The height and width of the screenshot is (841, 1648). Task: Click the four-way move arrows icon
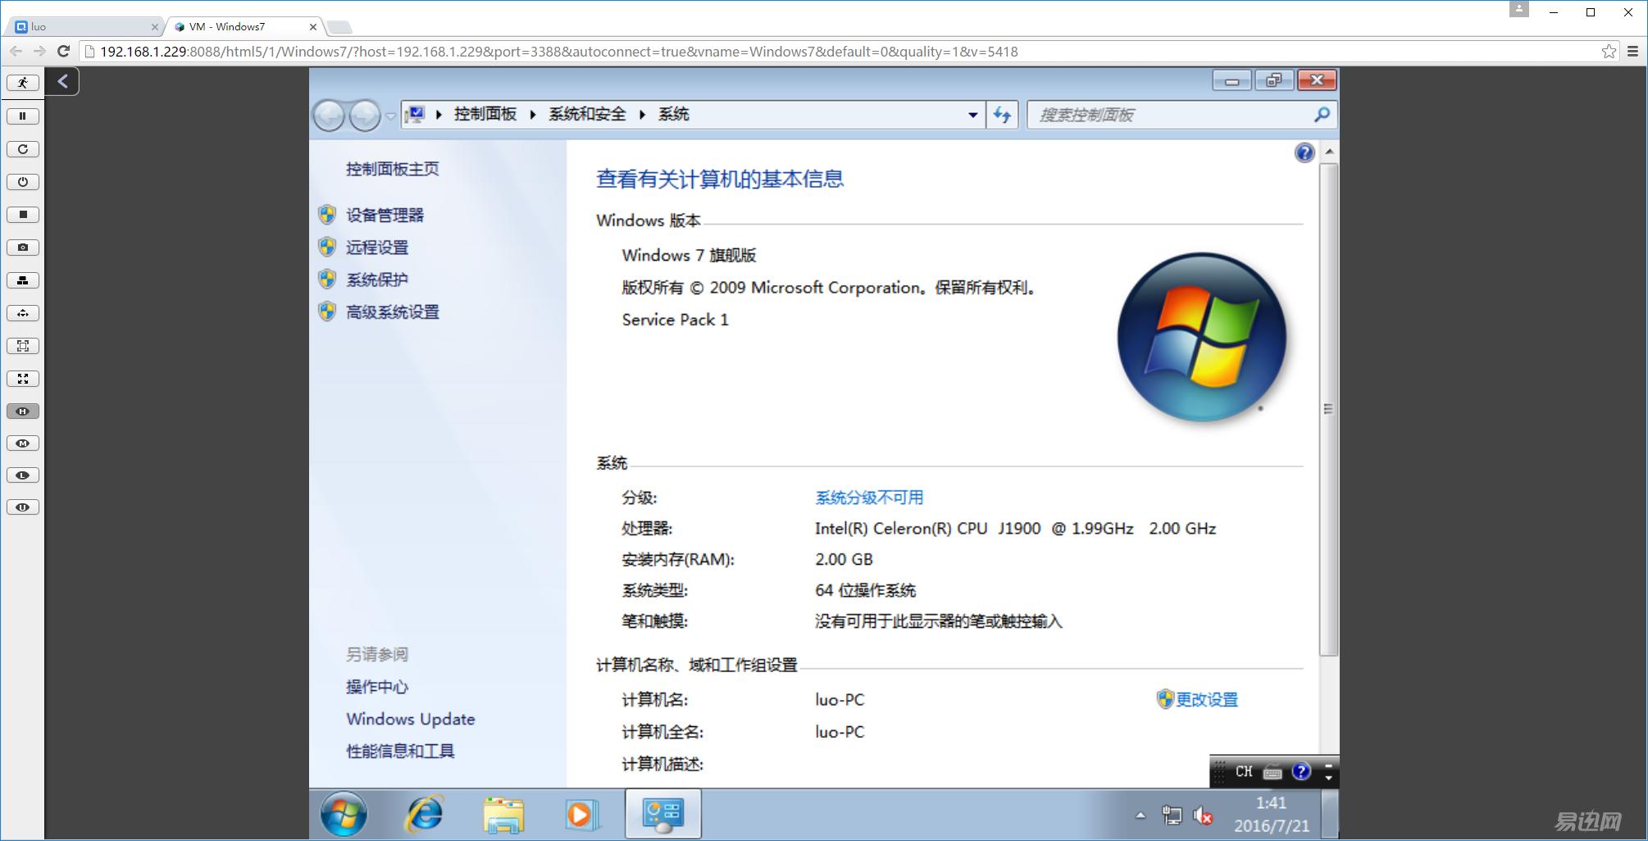click(x=23, y=313)
